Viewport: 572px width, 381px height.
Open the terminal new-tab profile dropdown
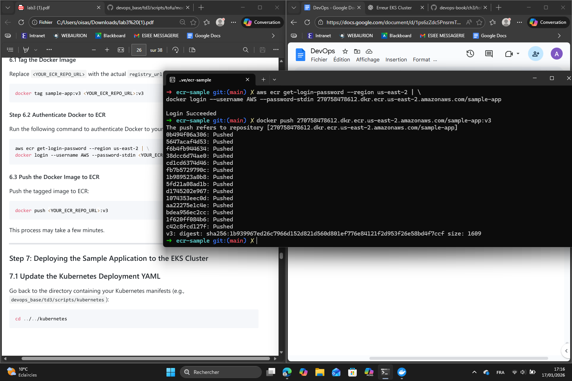[274, 80]
